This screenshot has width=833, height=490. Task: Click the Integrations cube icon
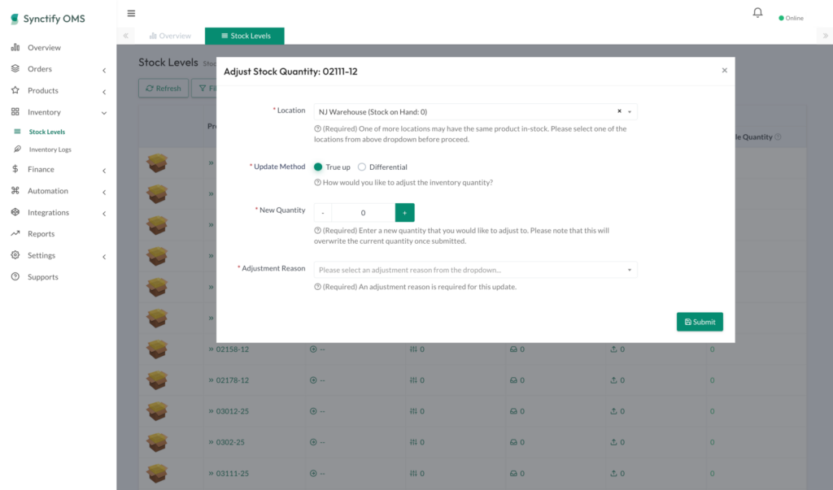point(15,212)
